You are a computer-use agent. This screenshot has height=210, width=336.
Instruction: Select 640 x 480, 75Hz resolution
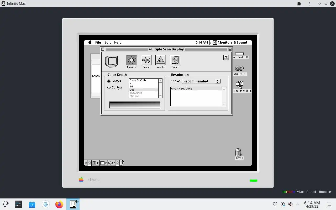point(196,89)
